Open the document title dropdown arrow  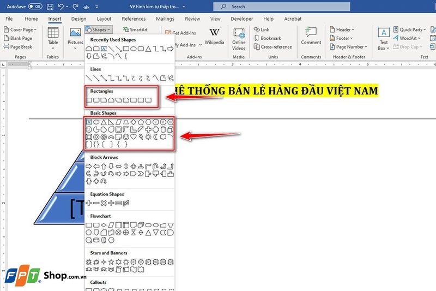[x=184, y=7]
